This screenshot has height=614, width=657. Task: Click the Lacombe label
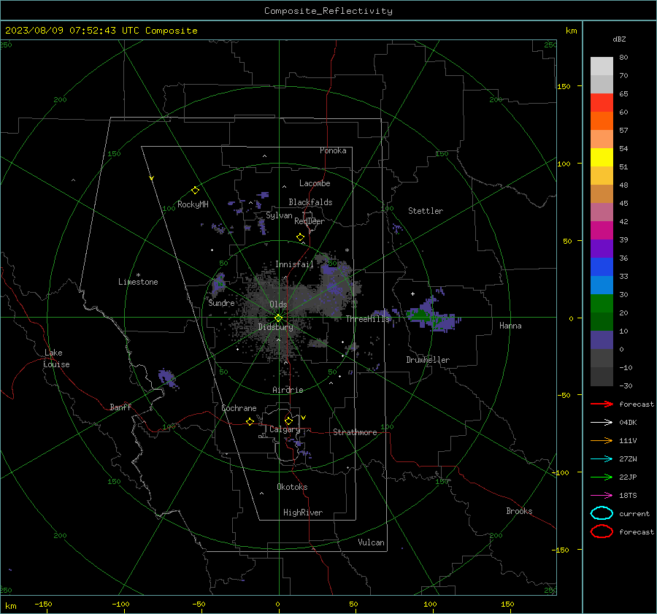pyautogui.click(x=315, y=183)
